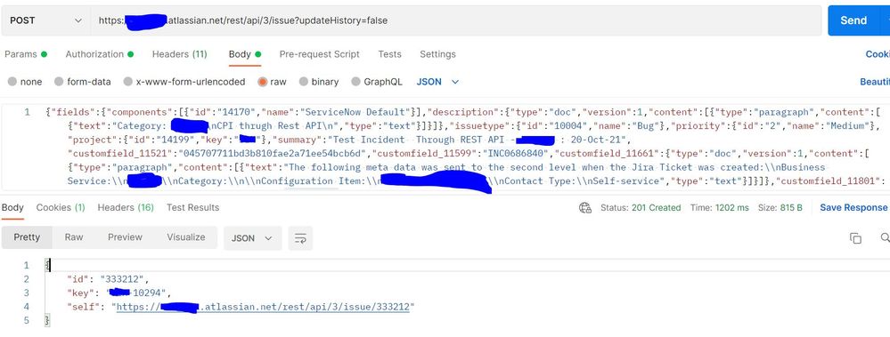Click Save Response
The width and height of the screenshot is (890, 337).
853,208
